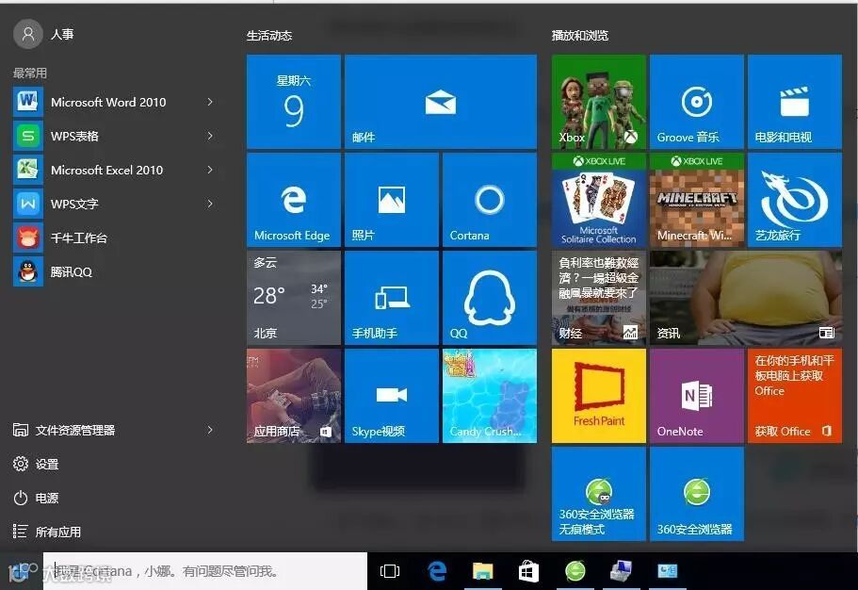Open 360 browser from the taskbar

[x=575, y=571]
